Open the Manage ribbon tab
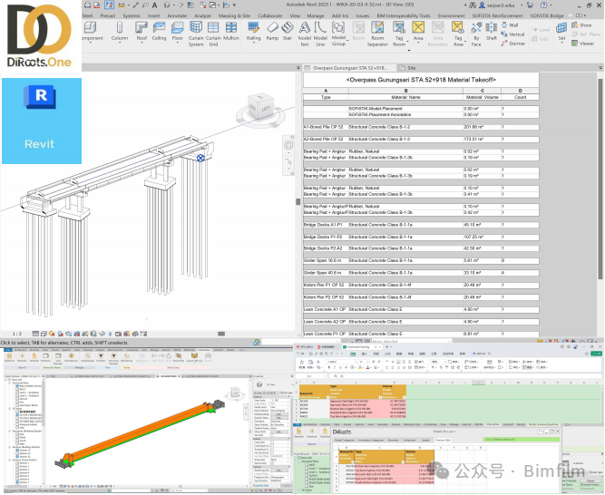 pos(316,15)
